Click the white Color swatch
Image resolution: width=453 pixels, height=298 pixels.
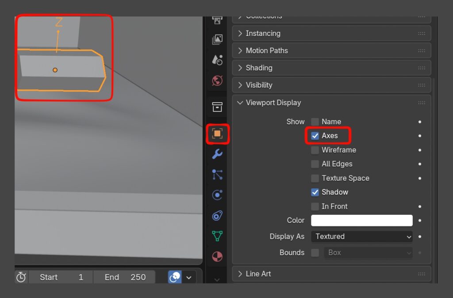point(361,220)
